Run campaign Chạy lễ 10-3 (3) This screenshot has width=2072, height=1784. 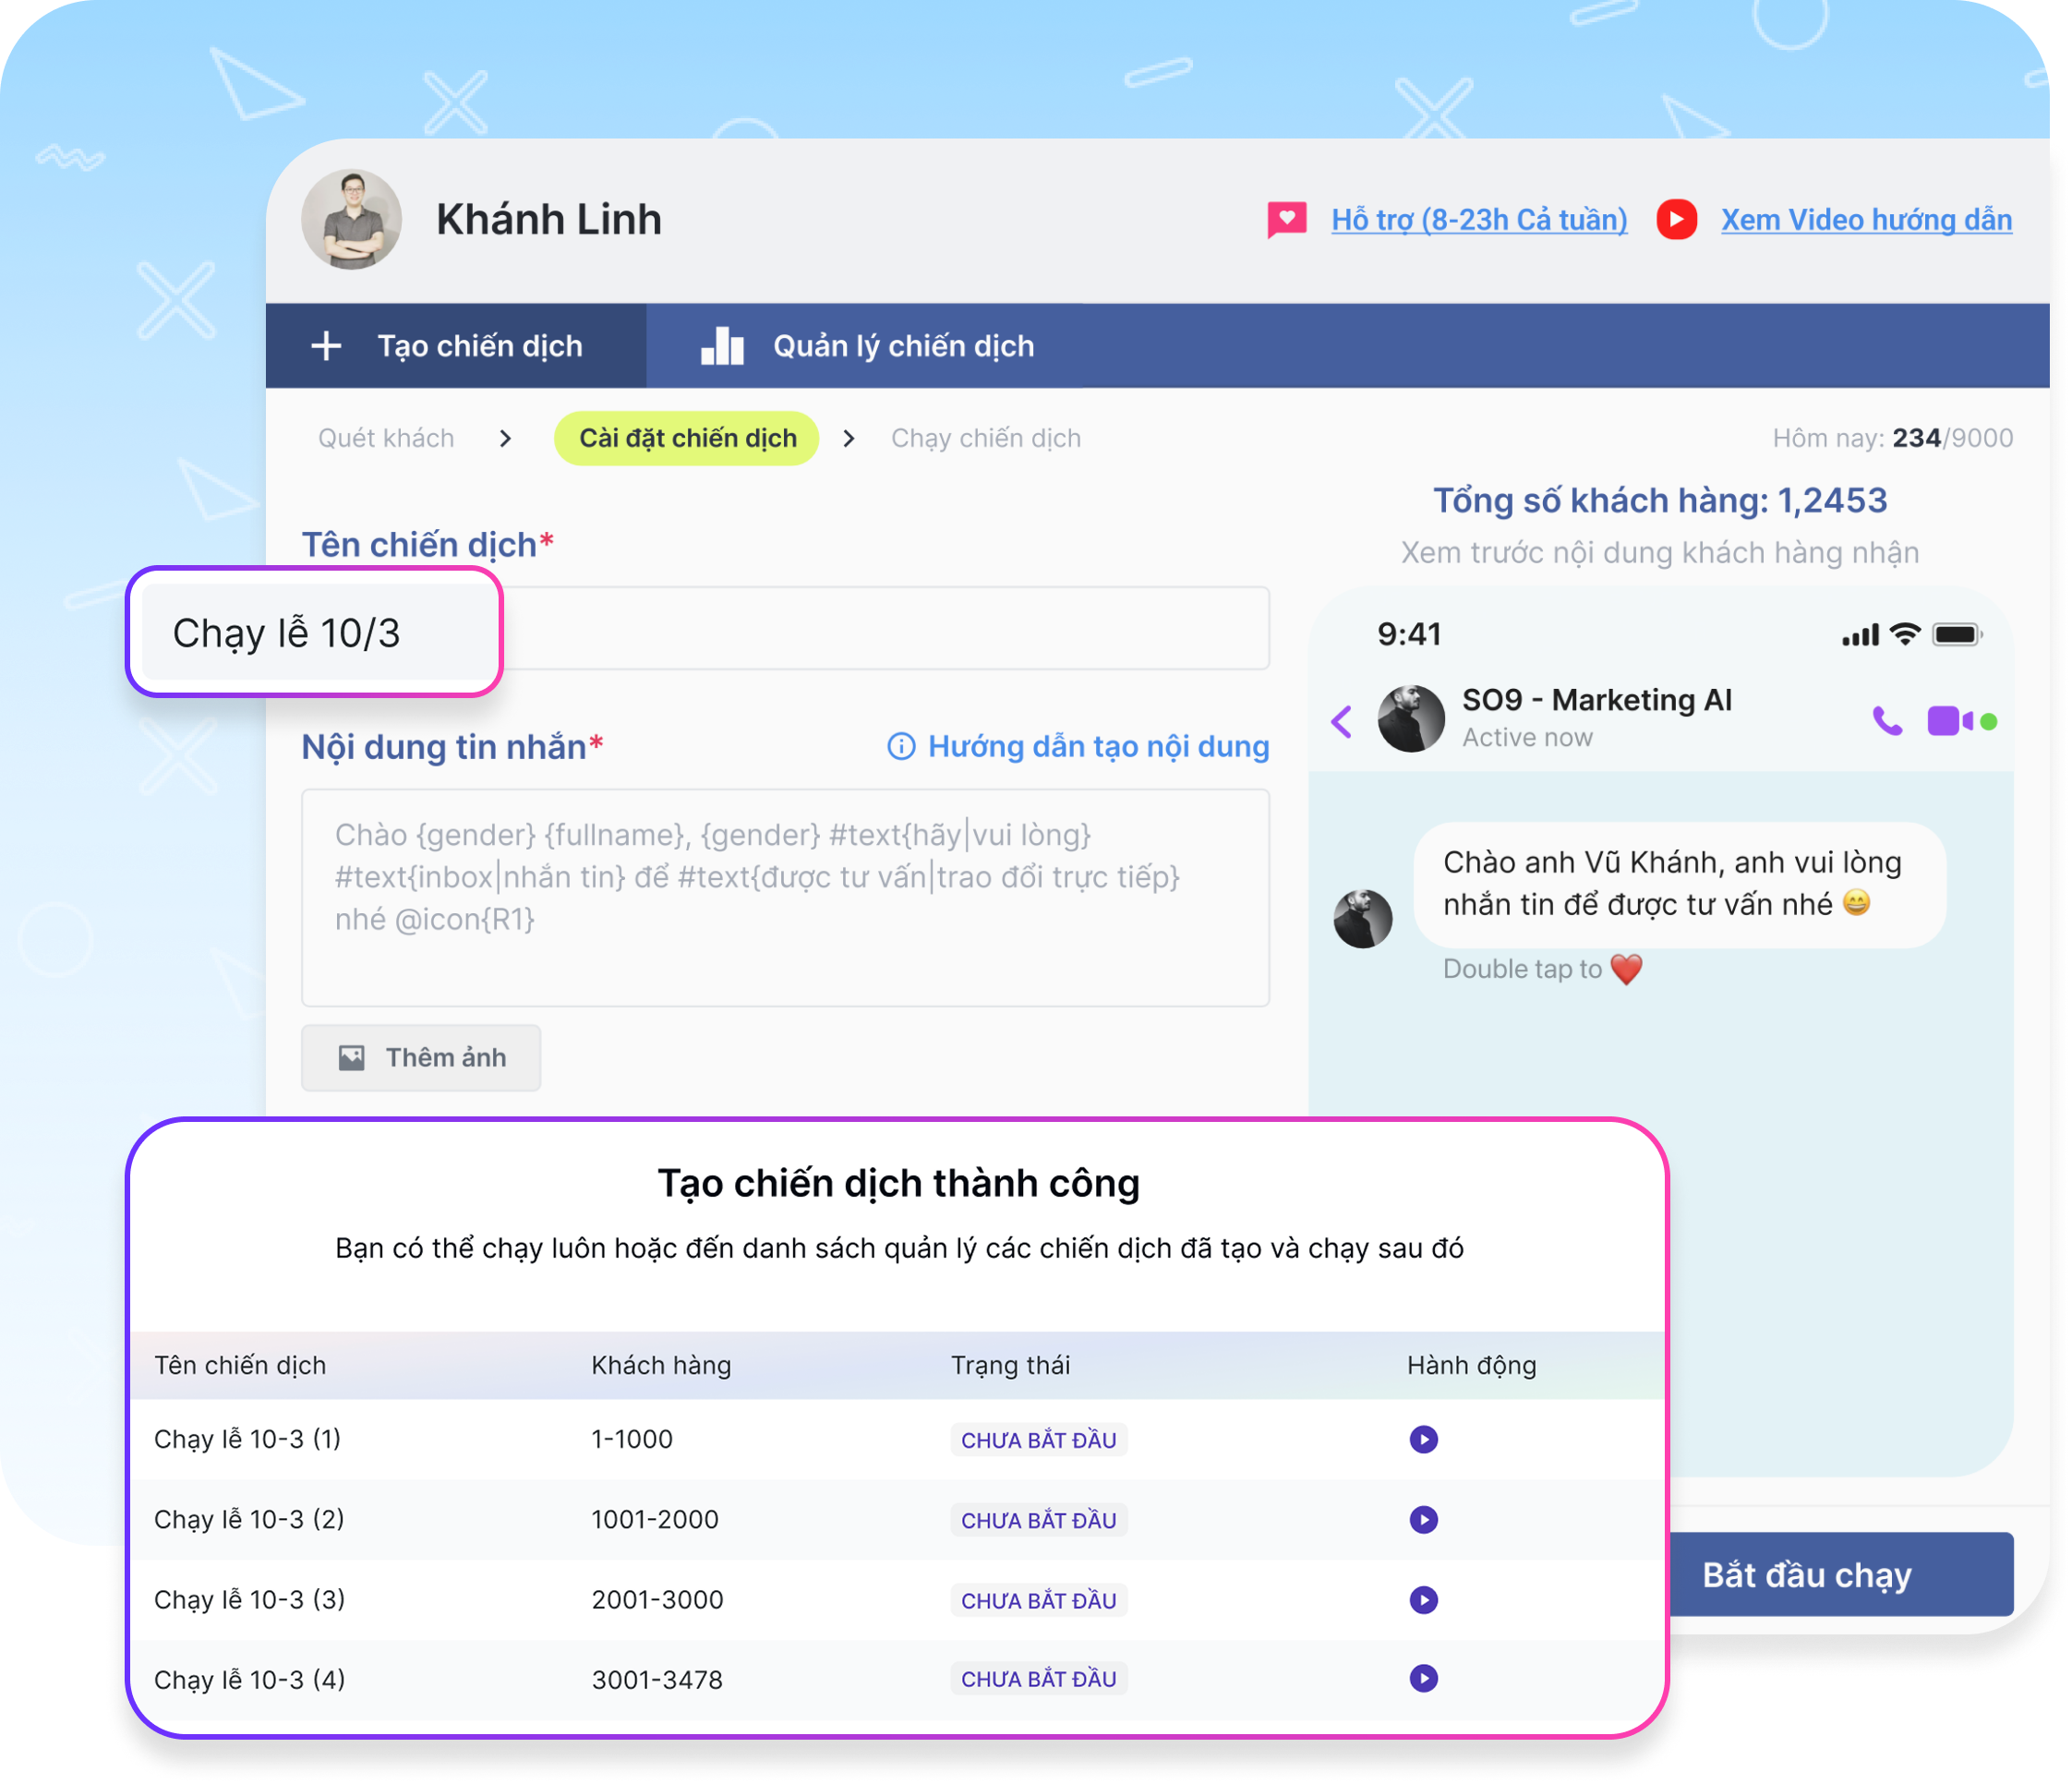point(1424,1599)
